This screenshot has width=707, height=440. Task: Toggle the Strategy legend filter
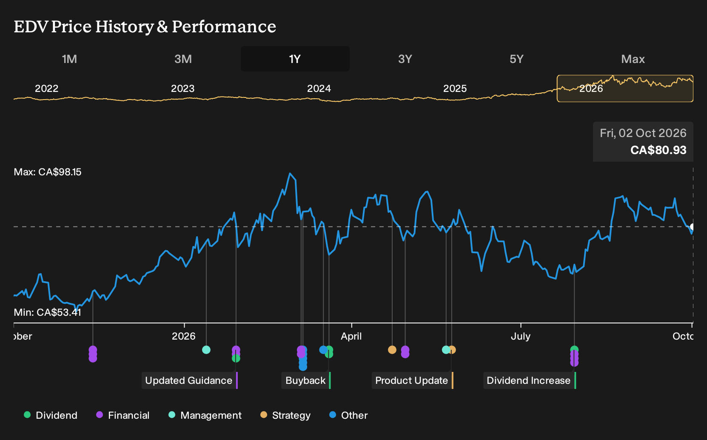[x=285, y=415]
